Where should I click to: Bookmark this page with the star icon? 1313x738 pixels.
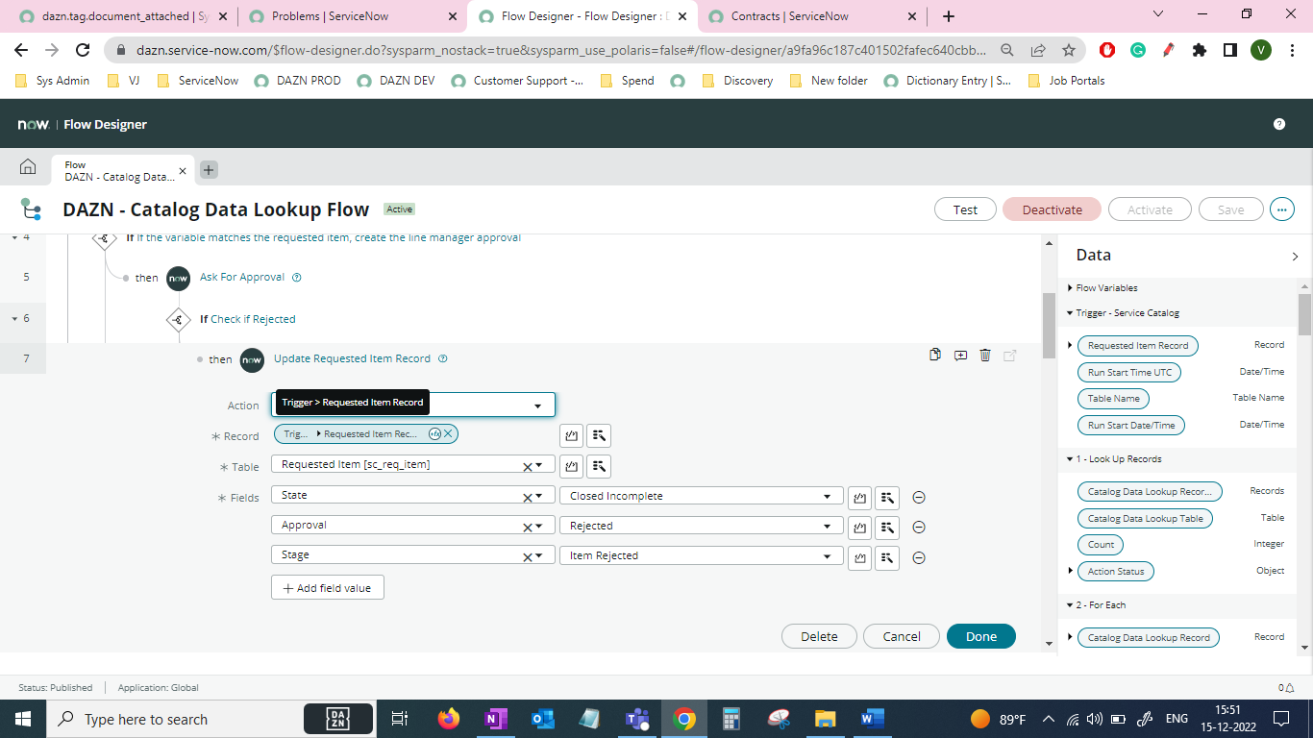pos(1069,50)
